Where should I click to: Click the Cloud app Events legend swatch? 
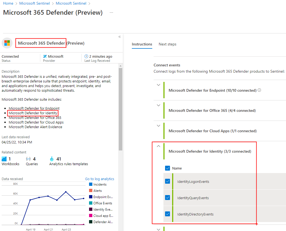[91, 215]
